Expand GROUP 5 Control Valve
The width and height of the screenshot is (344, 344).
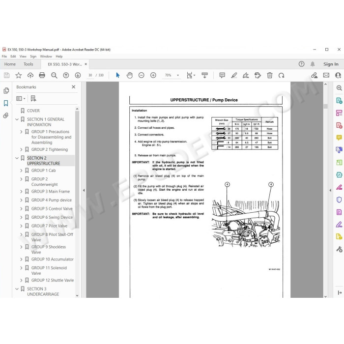(21, 209)
